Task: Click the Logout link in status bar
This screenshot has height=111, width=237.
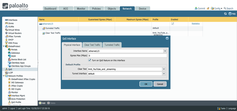Action: pyautogui.click(x=12, y=108)
